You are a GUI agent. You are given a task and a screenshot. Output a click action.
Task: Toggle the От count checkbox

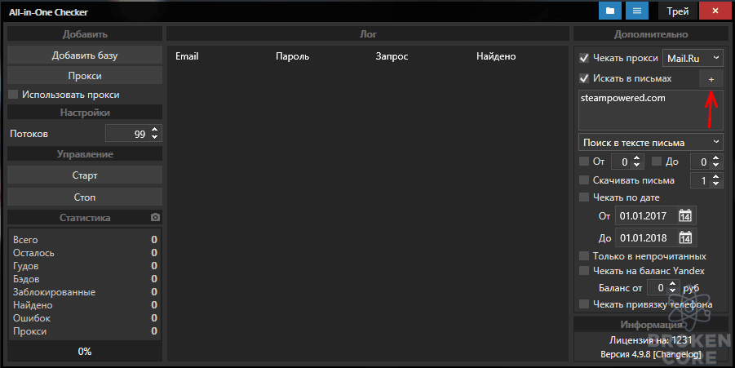click(x=584, y=162)
